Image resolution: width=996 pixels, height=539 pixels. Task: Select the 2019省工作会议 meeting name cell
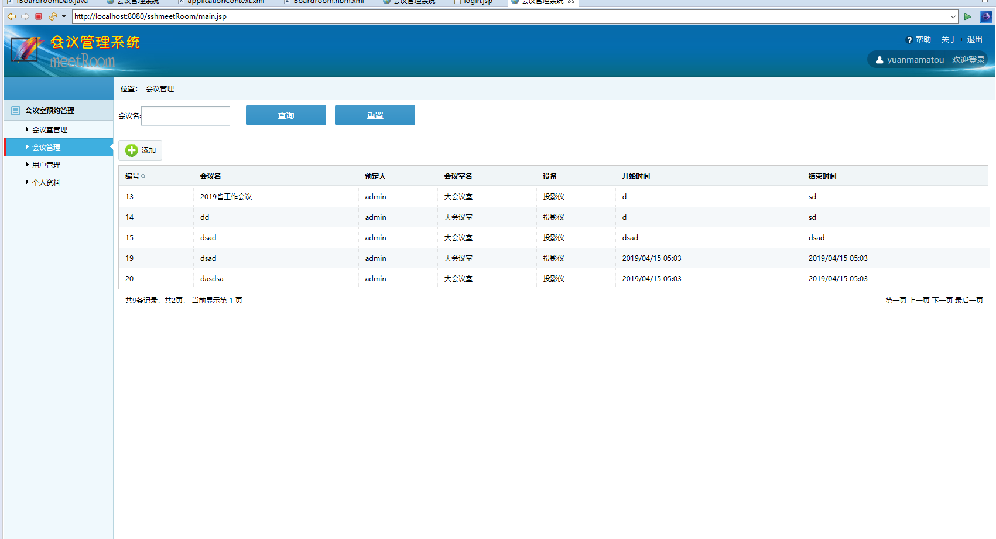pos(276,196)
